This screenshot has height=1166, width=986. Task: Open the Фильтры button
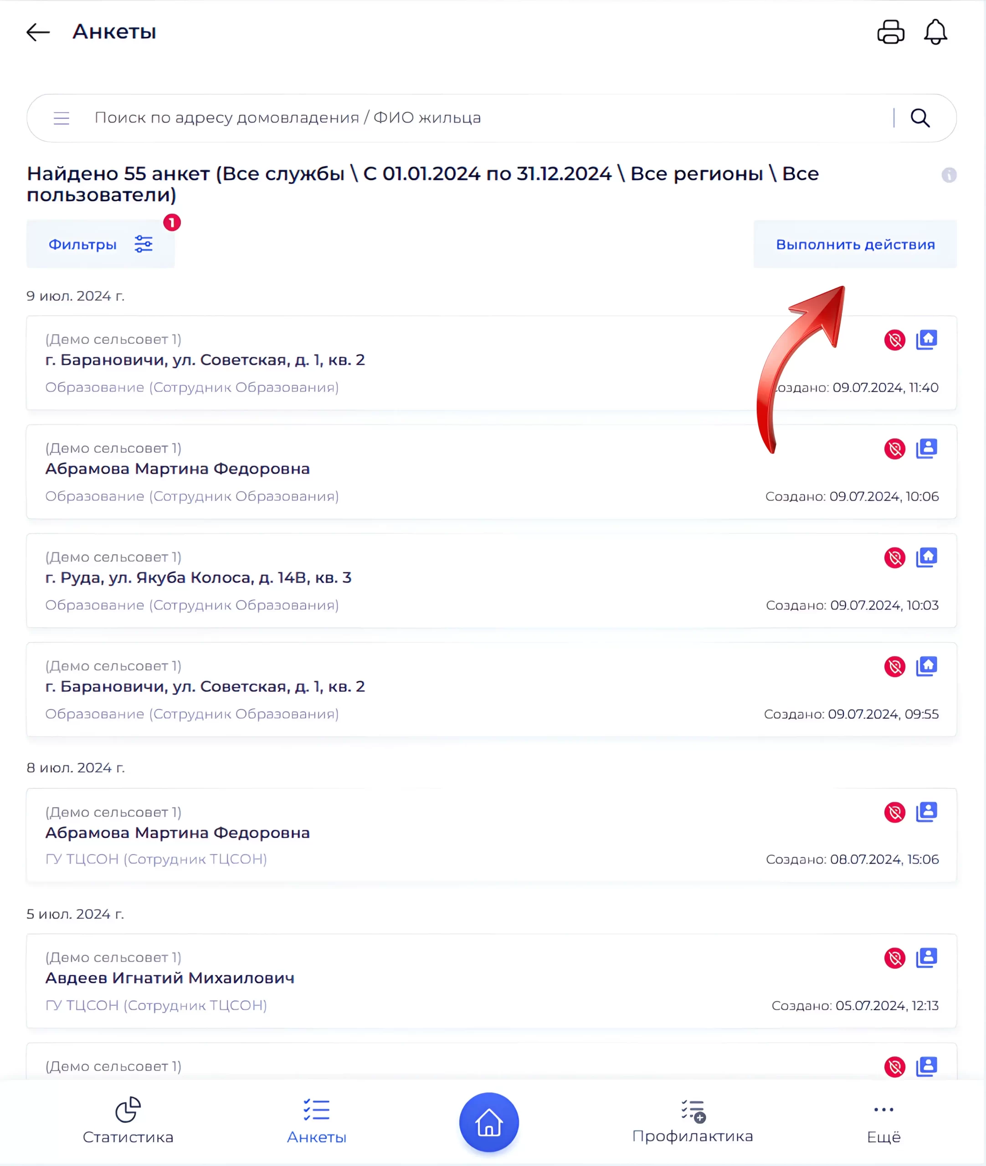[x=101, y=244]
